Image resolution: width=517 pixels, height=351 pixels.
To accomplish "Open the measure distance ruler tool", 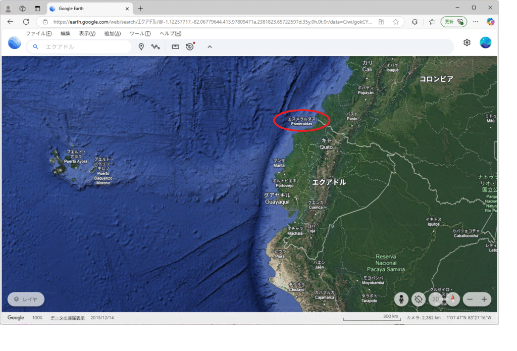I will 175,47.
